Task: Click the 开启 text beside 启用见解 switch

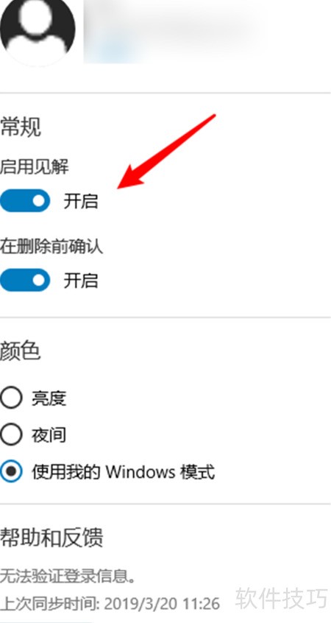Action: 81,201
